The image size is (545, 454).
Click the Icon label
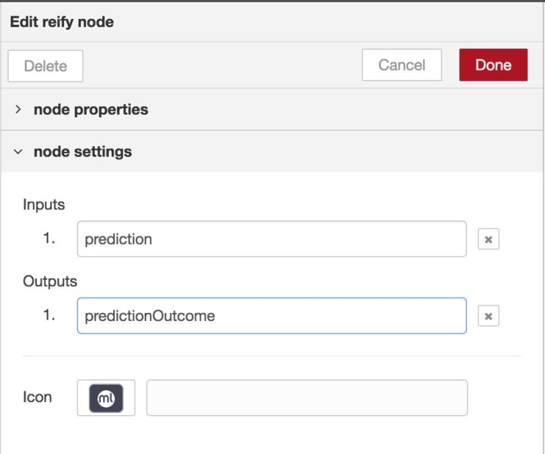coord(37,397)
